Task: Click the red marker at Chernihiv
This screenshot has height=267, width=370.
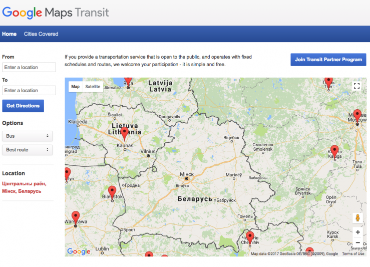Action: [250, 236]
